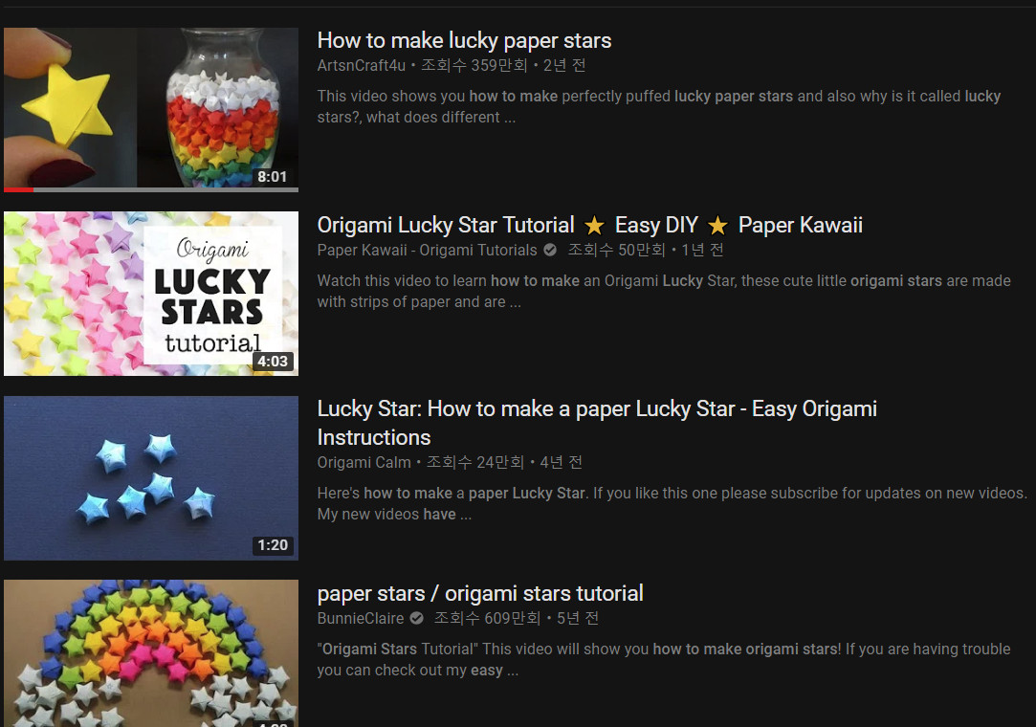Click the verified badge beside Paper Kawaii
Viewport: 1036px width, 727px height.
[550, 251]
